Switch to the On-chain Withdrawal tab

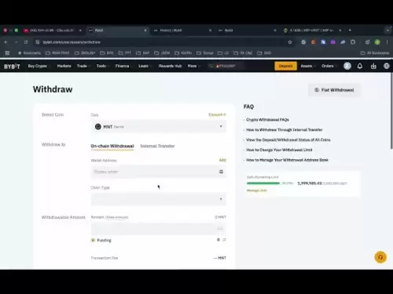(112, 146)
